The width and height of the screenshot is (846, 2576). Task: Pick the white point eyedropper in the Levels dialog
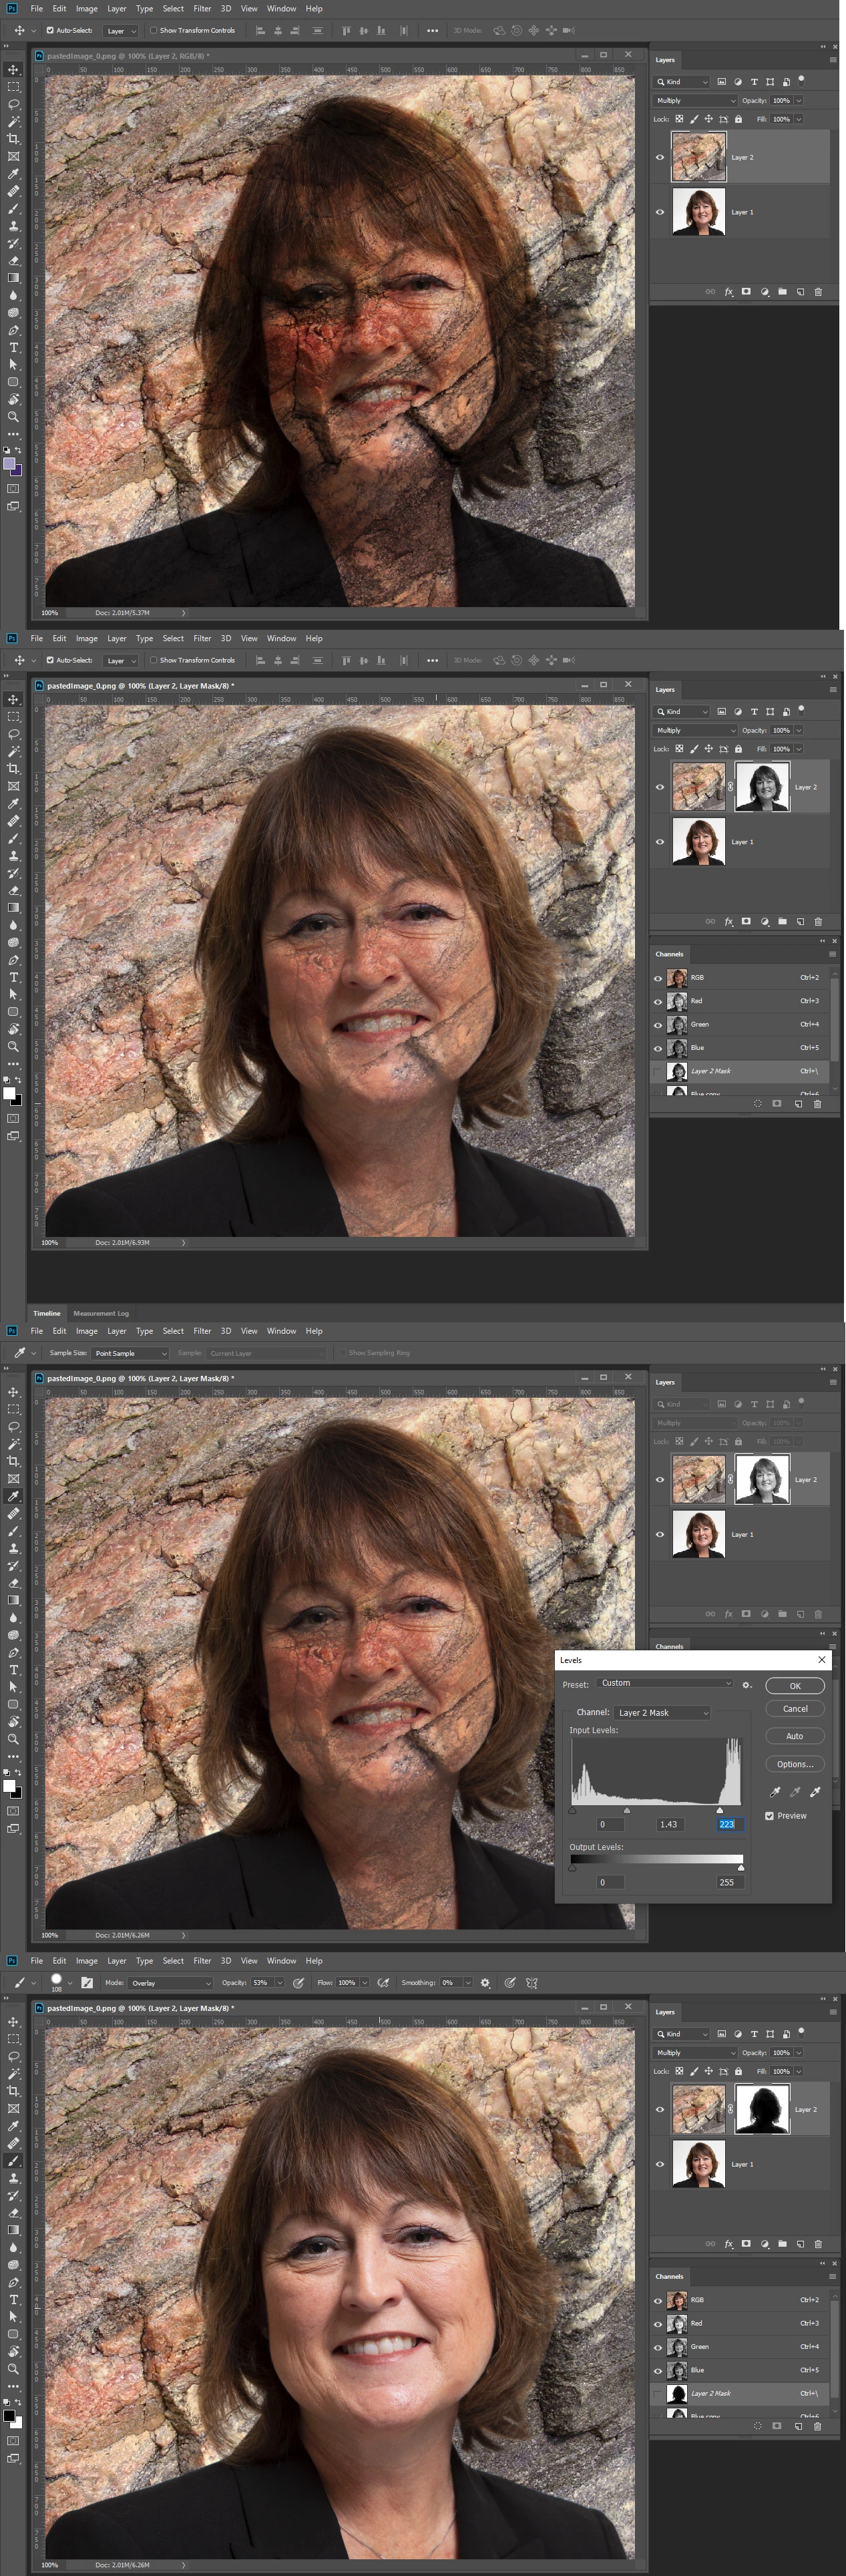click(815, 1791)
